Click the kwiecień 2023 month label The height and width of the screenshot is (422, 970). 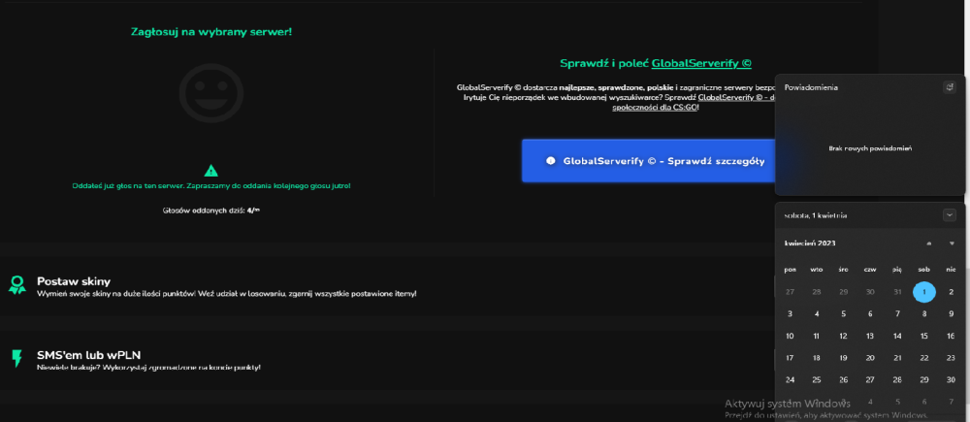[810, 243]
